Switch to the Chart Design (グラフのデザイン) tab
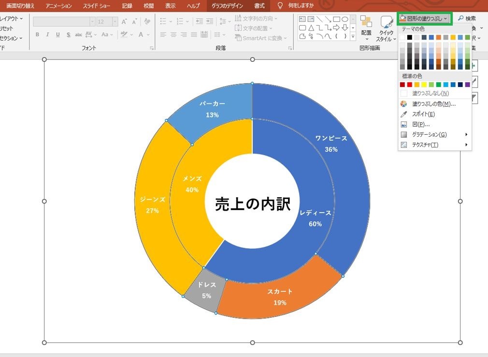Image resolution: width=488 pixels, height=357 pixels. coord(227,6)
